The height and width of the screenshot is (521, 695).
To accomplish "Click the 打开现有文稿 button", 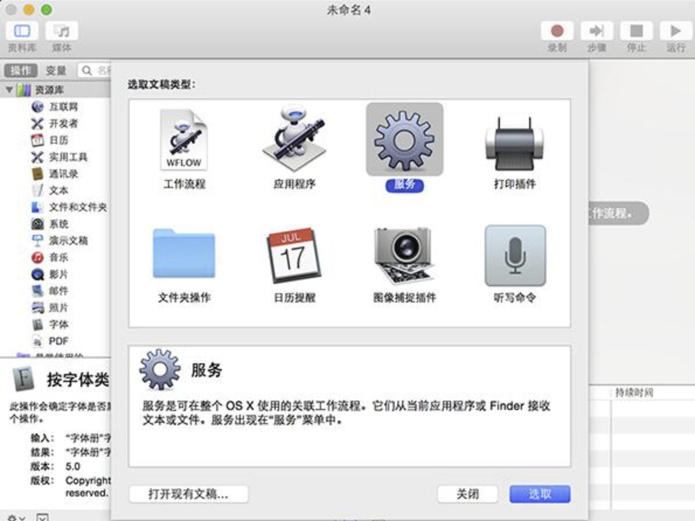I will [x=189, y=494].
